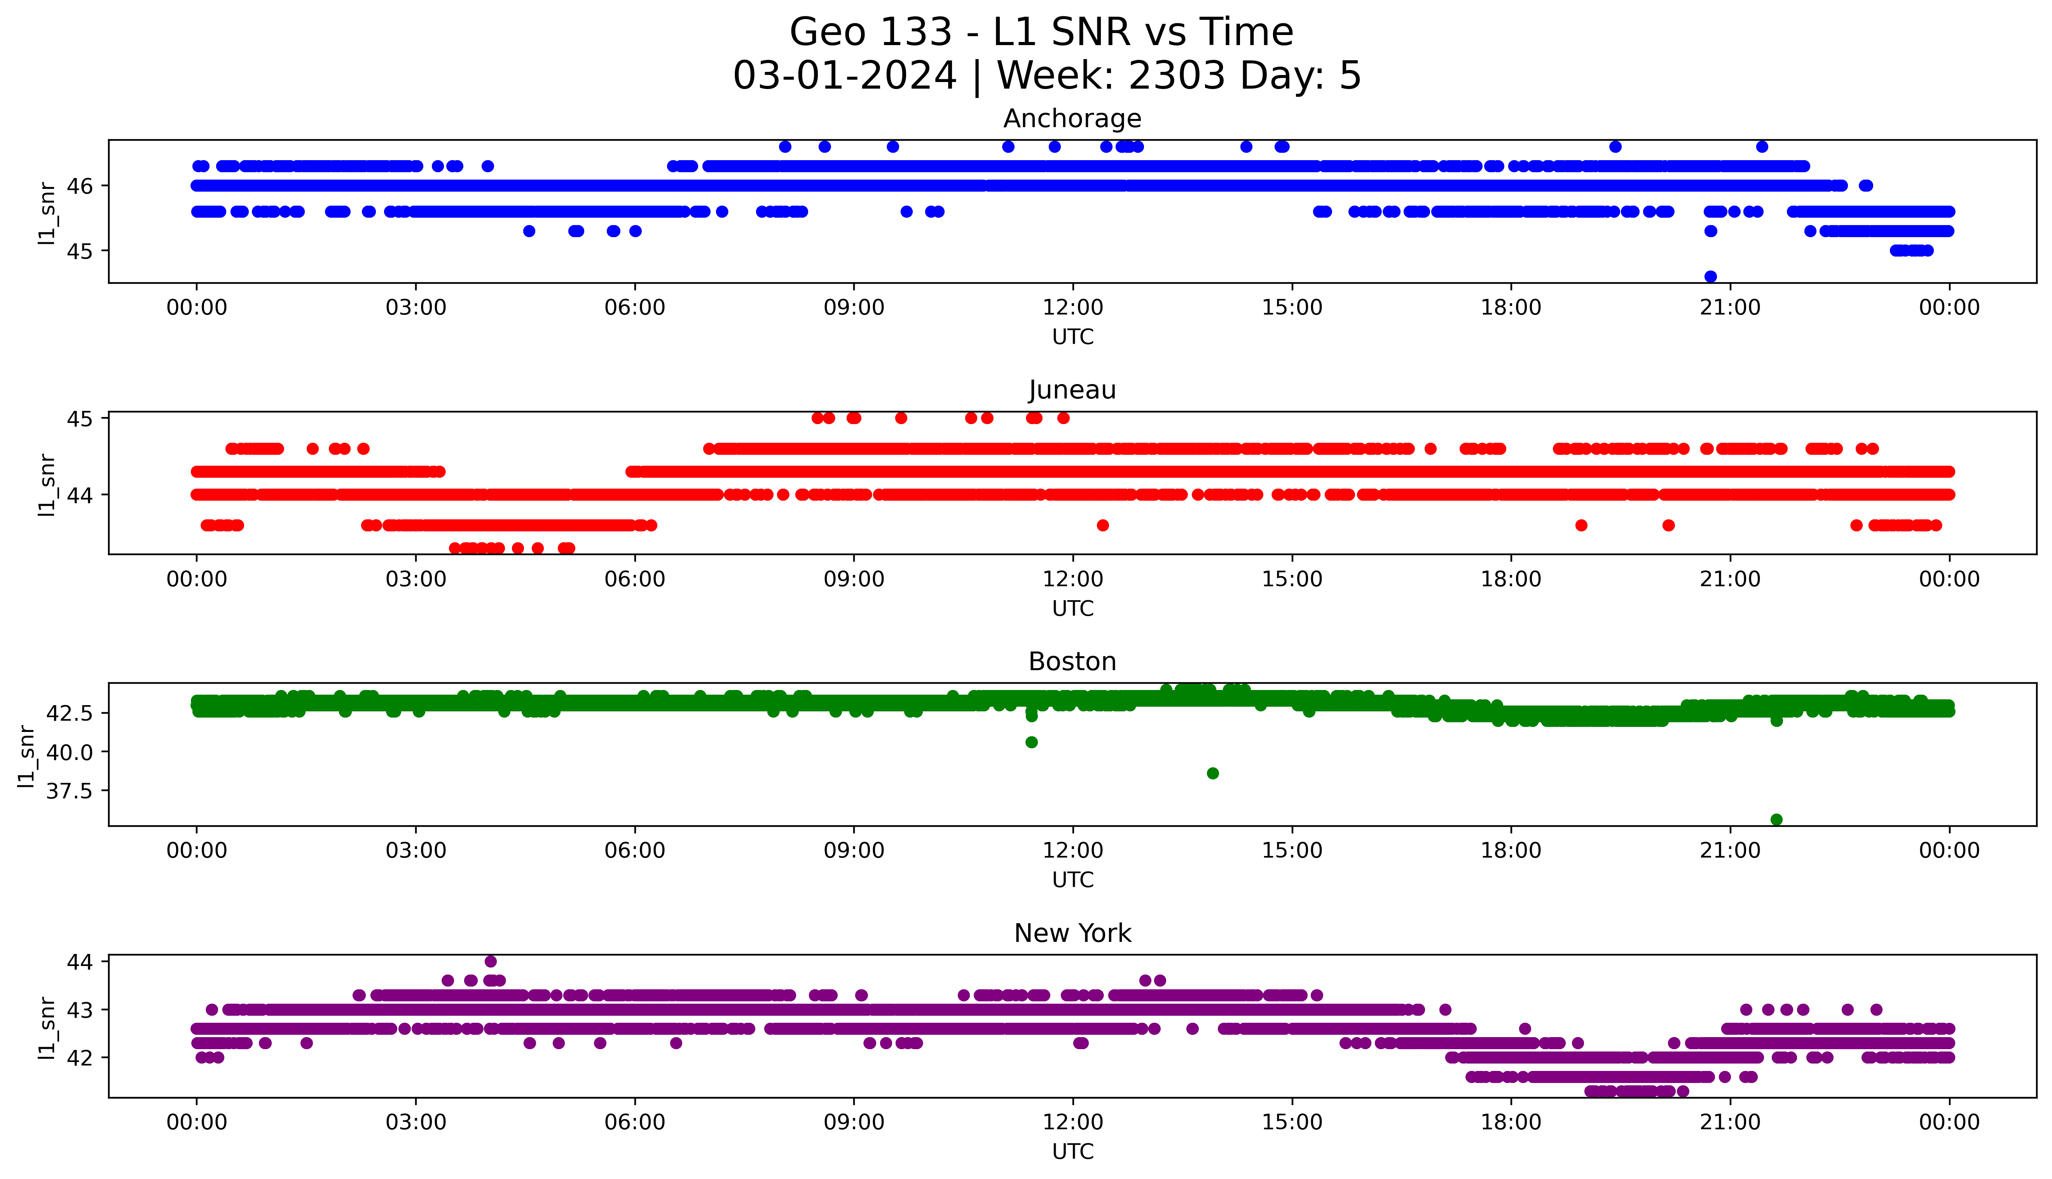2052x1179 pixels.
Task: Click the "42" y-tick on the New York plot
Action: click(80, 1058)
